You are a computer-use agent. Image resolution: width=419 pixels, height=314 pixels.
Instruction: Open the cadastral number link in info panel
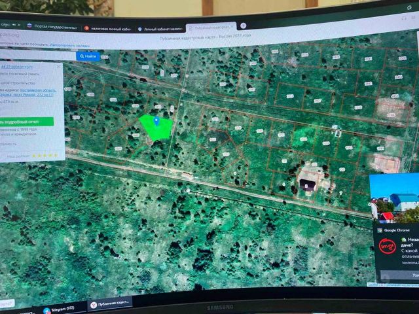(16, 67)
